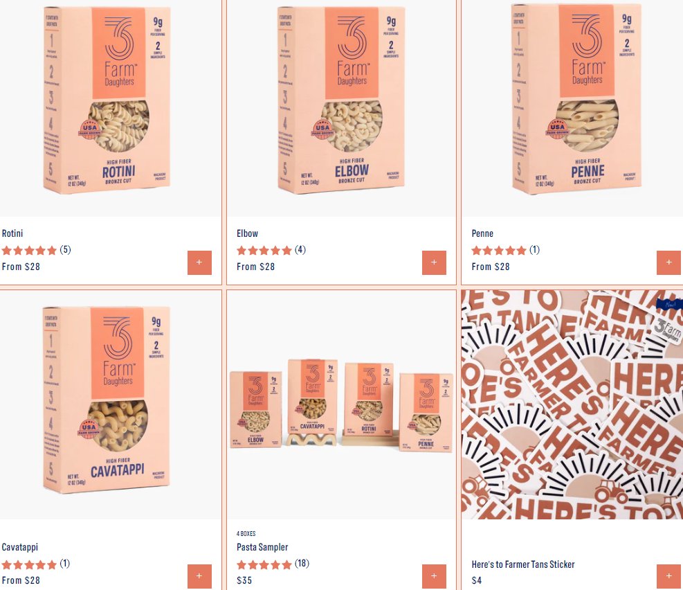This screenshot has width=683, height=590.
Task: Open the four-box Pasta Sampler image
Action: pos(342,404)
